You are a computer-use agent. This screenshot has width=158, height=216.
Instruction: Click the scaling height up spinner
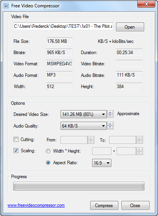[x=140, y=150]
